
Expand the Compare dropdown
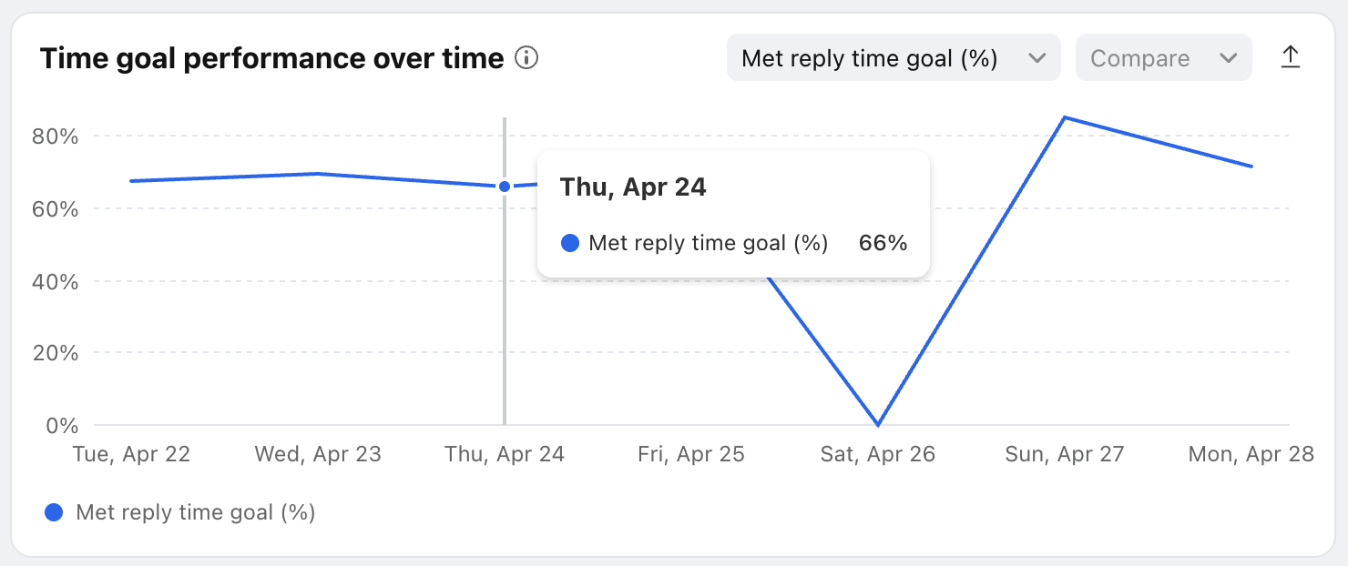click(1164, 58)
